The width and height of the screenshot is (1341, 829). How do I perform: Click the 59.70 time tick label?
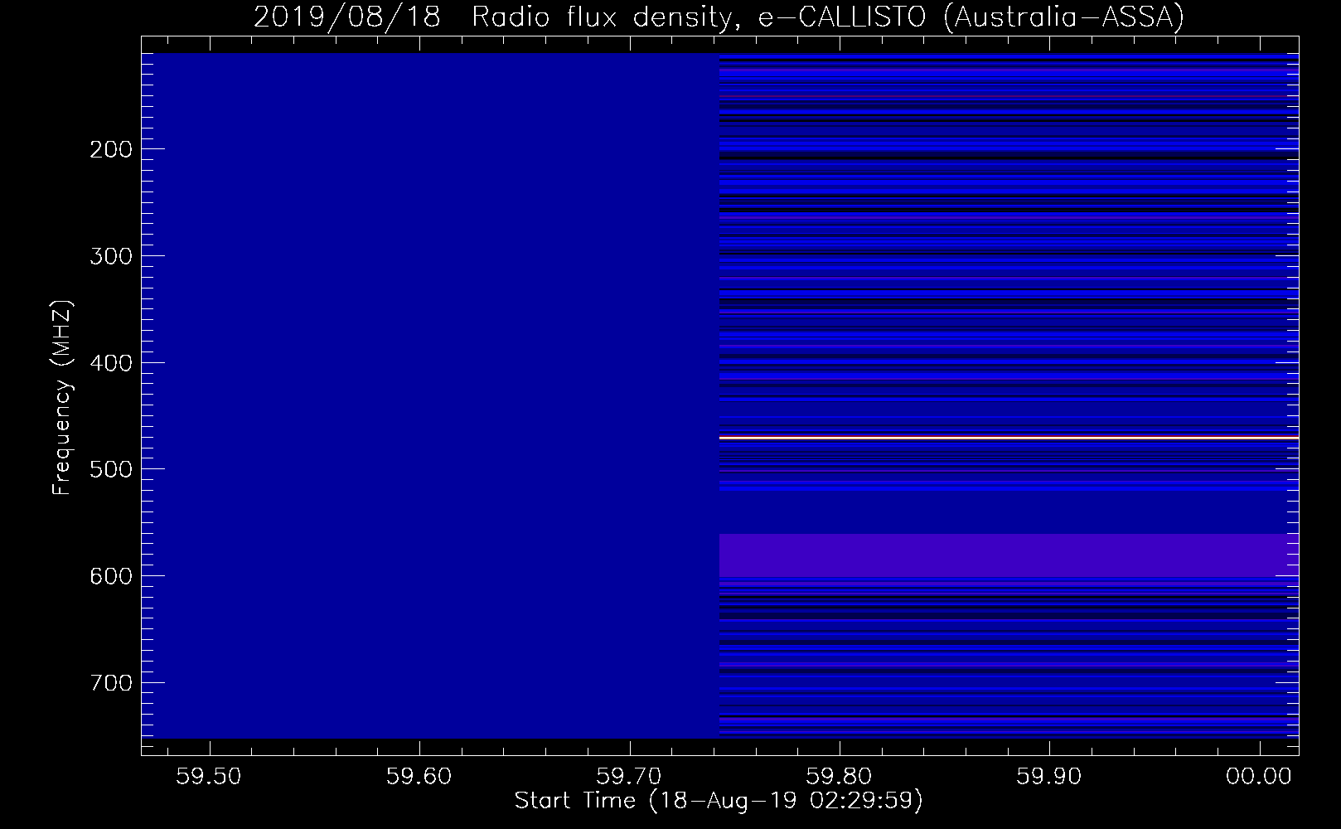click(x=630, y=777)
